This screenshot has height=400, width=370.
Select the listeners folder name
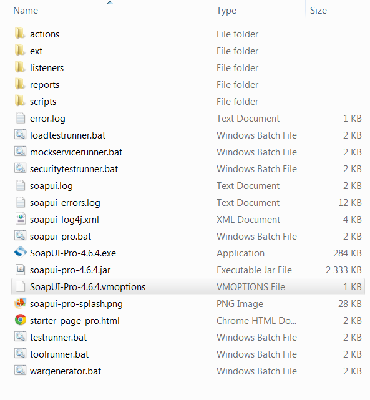[x=47, y=68]
